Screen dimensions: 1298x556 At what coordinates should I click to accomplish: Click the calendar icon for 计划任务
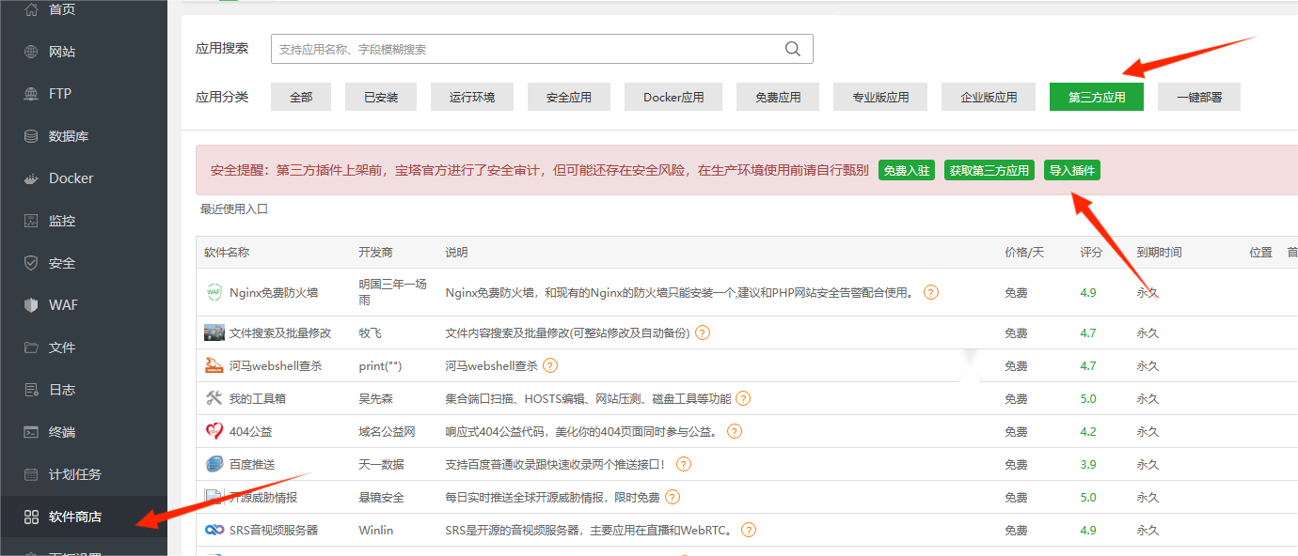[x=31, y=474]
